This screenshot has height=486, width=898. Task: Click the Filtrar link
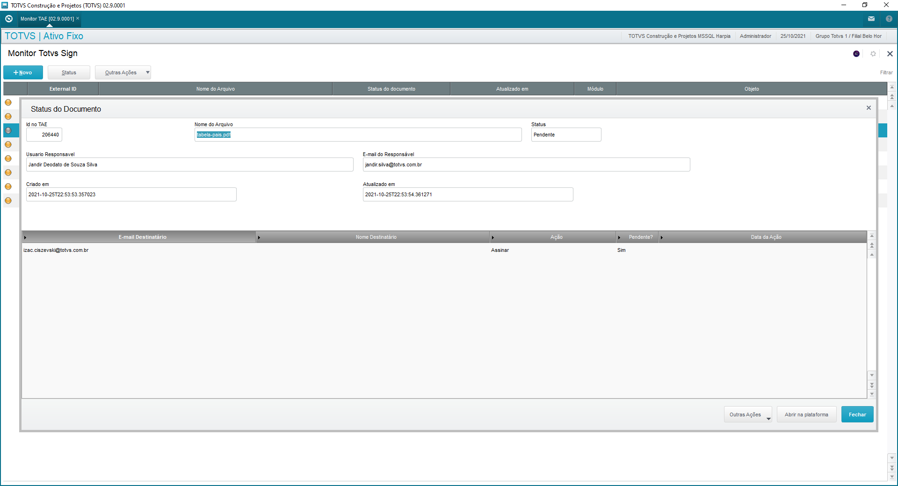(x=886, y=72)
